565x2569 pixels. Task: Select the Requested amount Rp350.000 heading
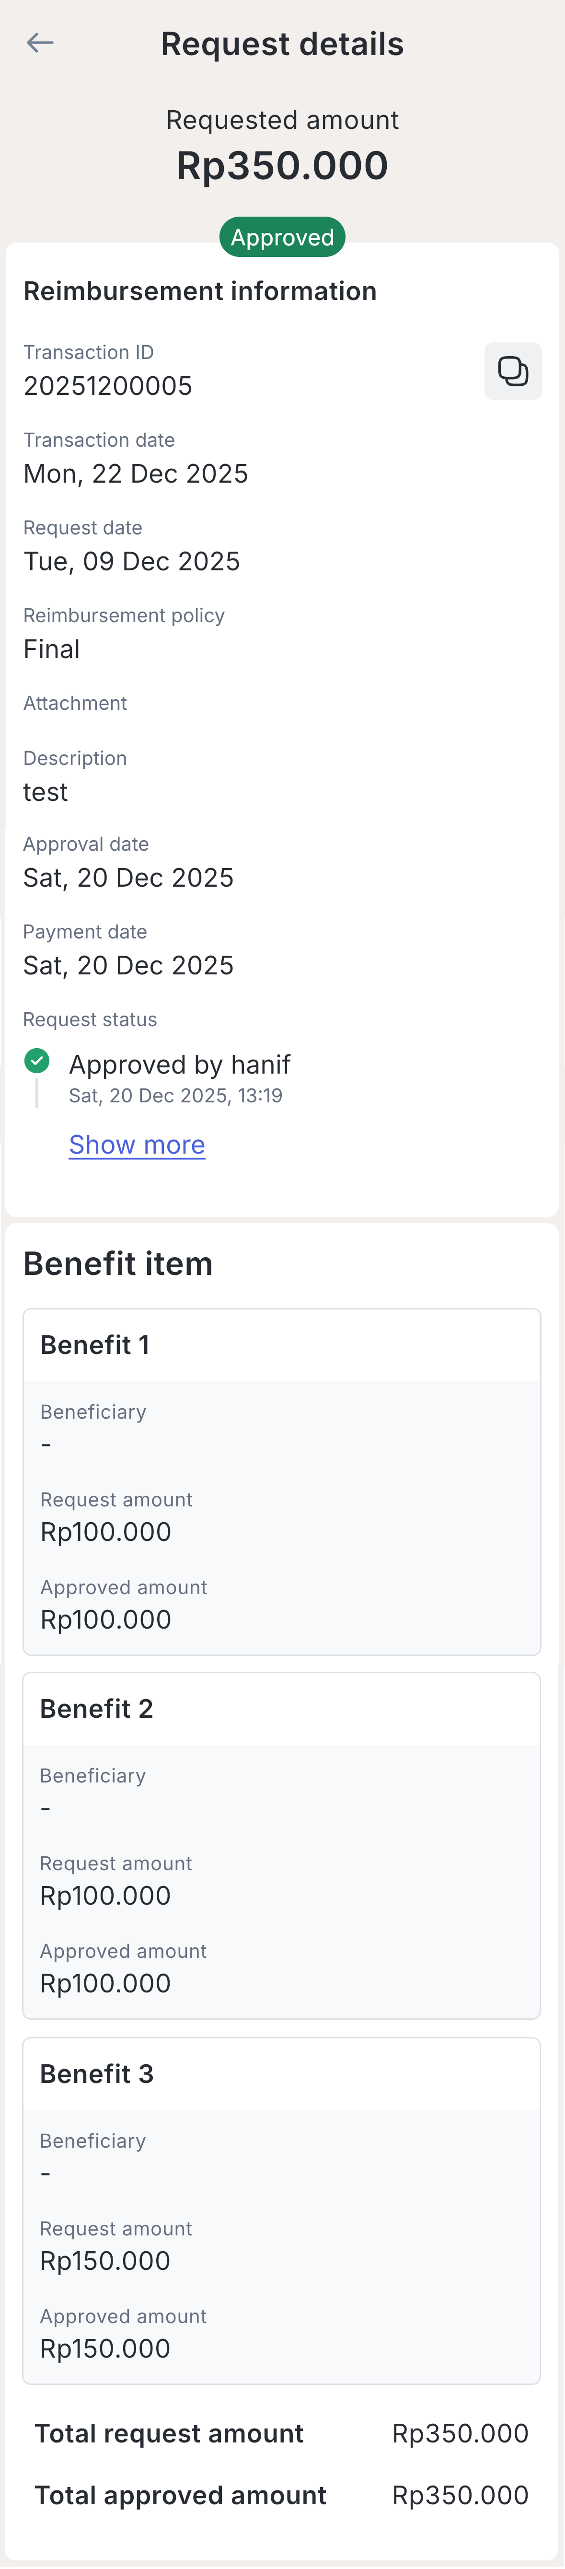[282, 164]
